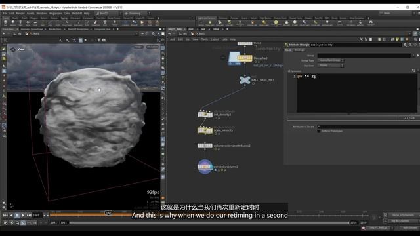Click the View tool icon in viewport
This screenshot has height=236, width=420.
click(13, 49)
